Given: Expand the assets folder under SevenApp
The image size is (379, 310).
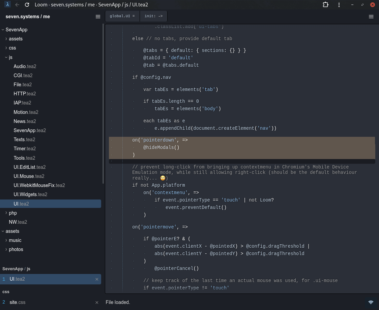Looking at the screenshot, I should [x=6, y=39].
